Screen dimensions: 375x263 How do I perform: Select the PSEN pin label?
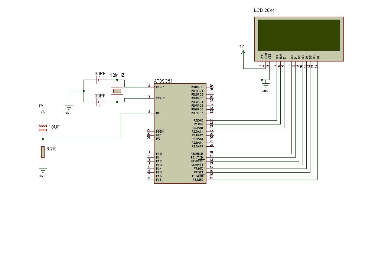click(160, 131)
